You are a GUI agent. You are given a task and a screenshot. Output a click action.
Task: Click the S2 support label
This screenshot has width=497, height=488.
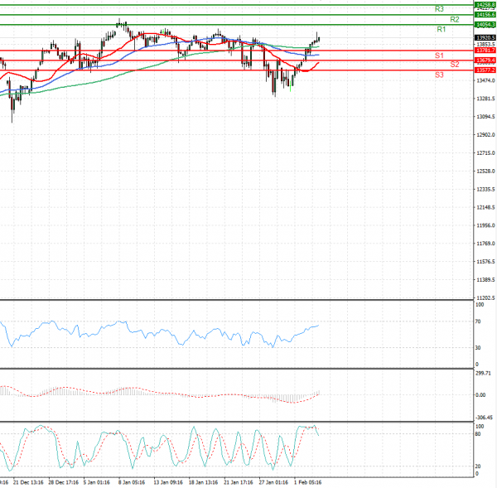point(455,65)
